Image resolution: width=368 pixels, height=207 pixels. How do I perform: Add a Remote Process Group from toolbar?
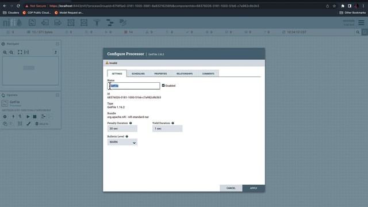[x=84, y=22]
